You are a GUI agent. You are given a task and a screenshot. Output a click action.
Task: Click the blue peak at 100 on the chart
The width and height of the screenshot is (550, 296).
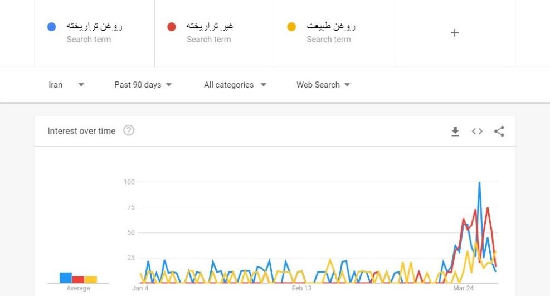(x=479, y=183)
